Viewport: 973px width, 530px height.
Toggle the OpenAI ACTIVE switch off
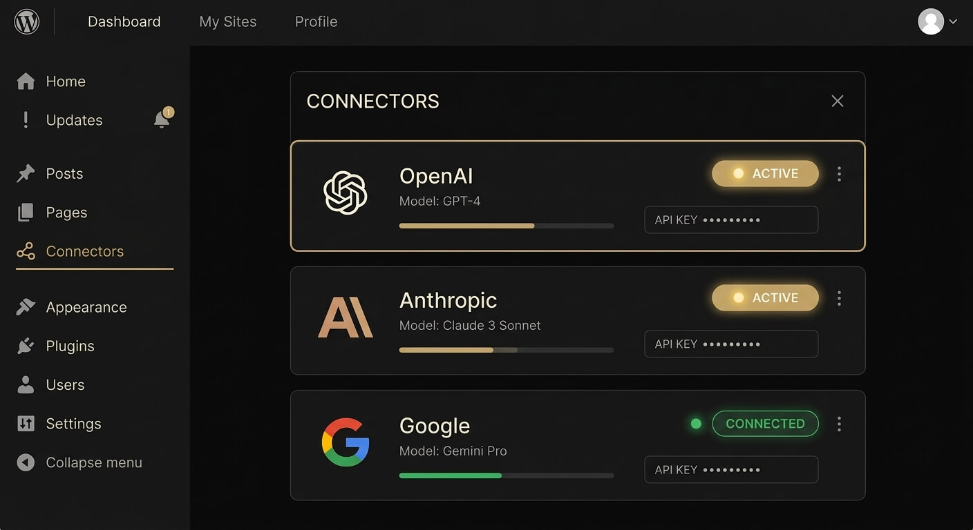765,173
